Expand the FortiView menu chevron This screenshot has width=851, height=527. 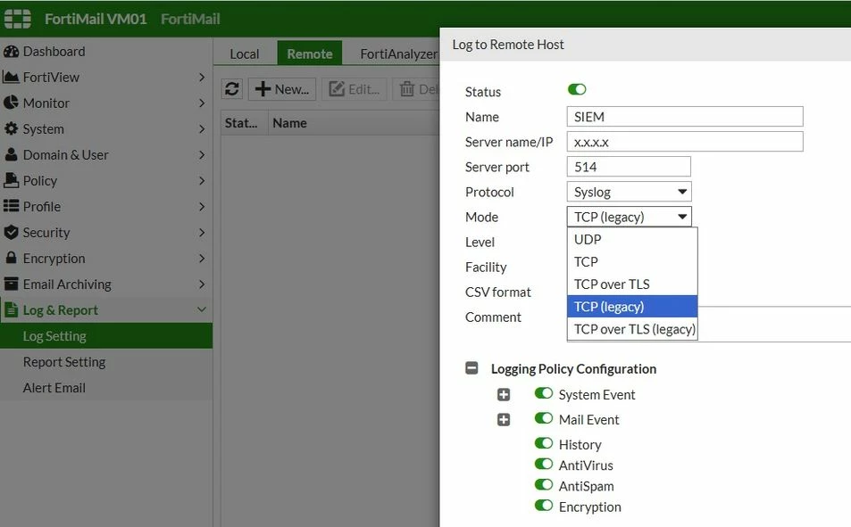[x=202, y=77]
